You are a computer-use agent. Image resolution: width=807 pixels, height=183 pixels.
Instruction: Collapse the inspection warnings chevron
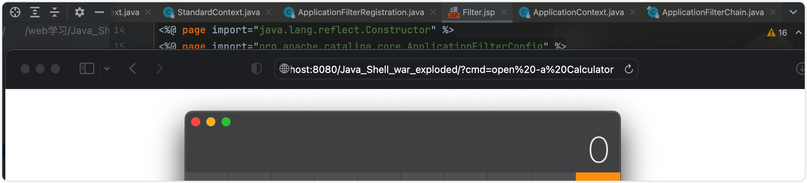click(798, 33)
